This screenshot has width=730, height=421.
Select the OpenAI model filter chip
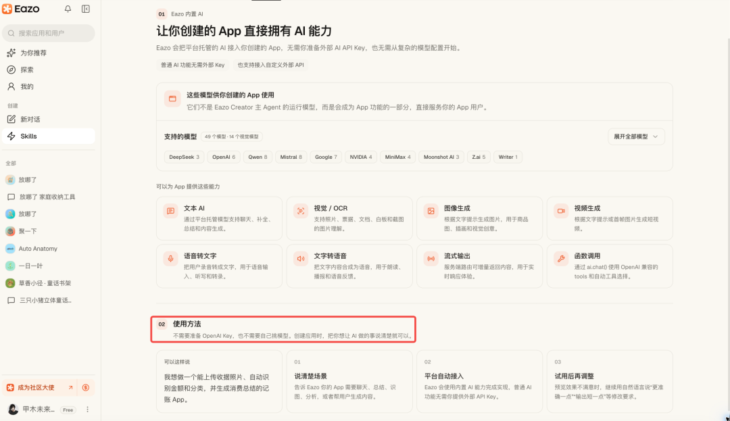[224, 157]
